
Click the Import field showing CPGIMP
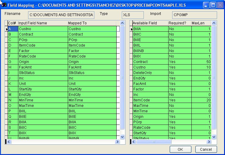[194, 15]
